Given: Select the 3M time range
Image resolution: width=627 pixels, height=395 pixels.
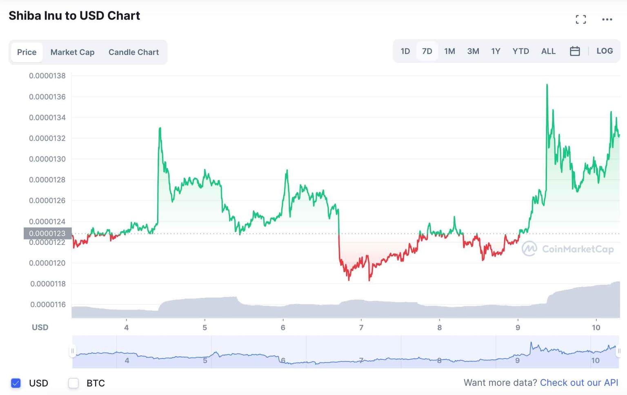Looking at the screenshot, I should pos(473,51).
